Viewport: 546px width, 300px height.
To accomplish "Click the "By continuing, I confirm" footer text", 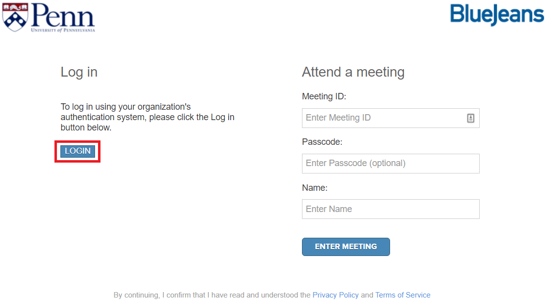I will (x=212, y=295).
